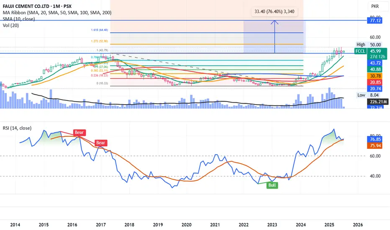The image size is (390, 230).
Task: Click the 2020 time axis label
Action: [187, 225]
